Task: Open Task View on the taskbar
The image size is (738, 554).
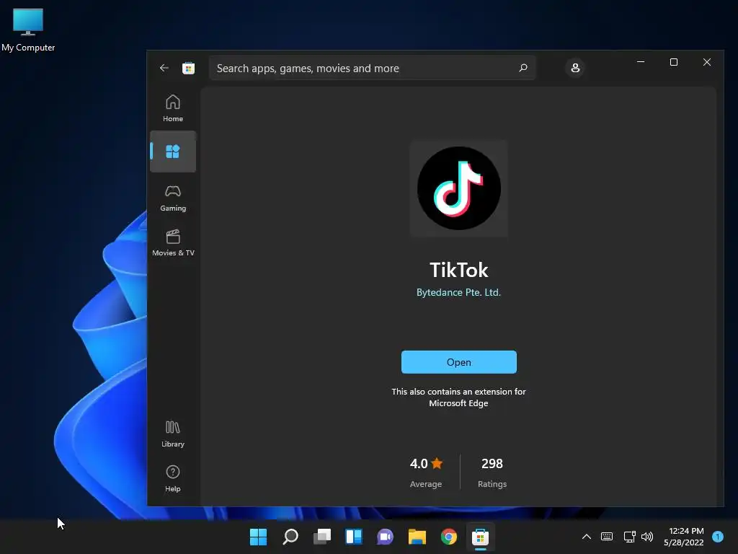Action: point(322,537)
